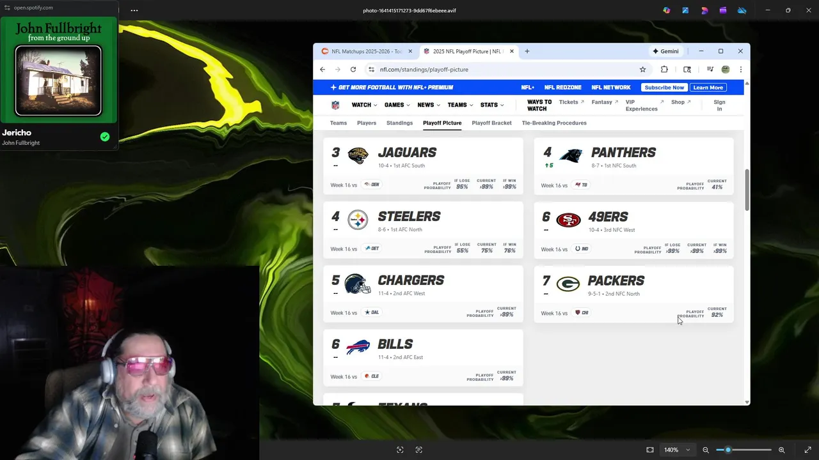Enter fullscreen in Photos viewer
819x460 pixels.
(807, 450)
